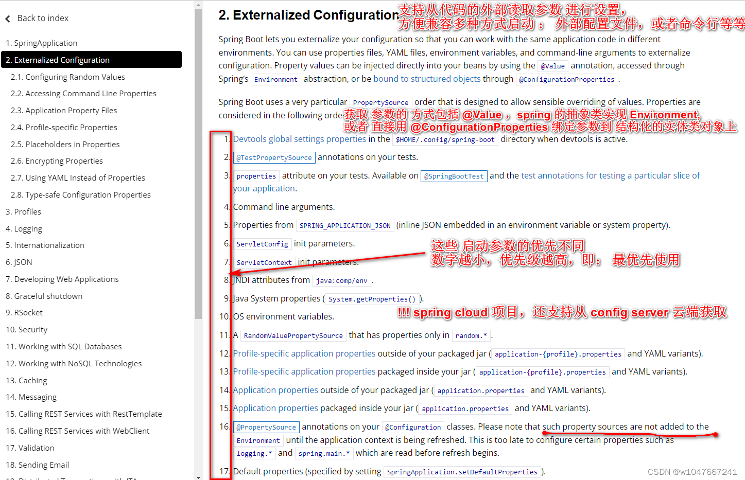
Task: Open 13. Caching section
Action: pos(26,381)
